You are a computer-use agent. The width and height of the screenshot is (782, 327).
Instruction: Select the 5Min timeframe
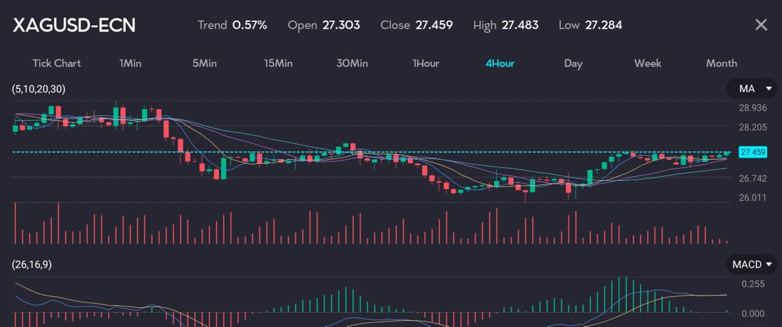click(205, 63)
